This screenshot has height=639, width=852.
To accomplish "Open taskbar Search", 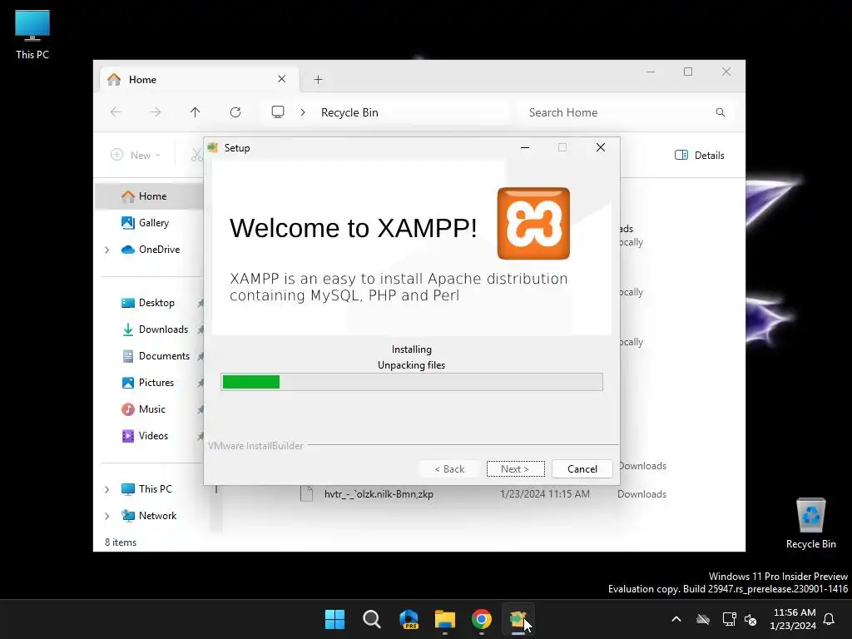I will [x=372, y=619].
